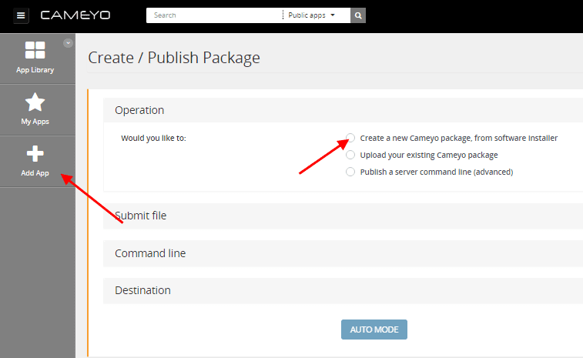This screenshot has height=358, width=583.
Task: Click the Add App plus icon
Action: pyautogui.click(x=35, y=153)
